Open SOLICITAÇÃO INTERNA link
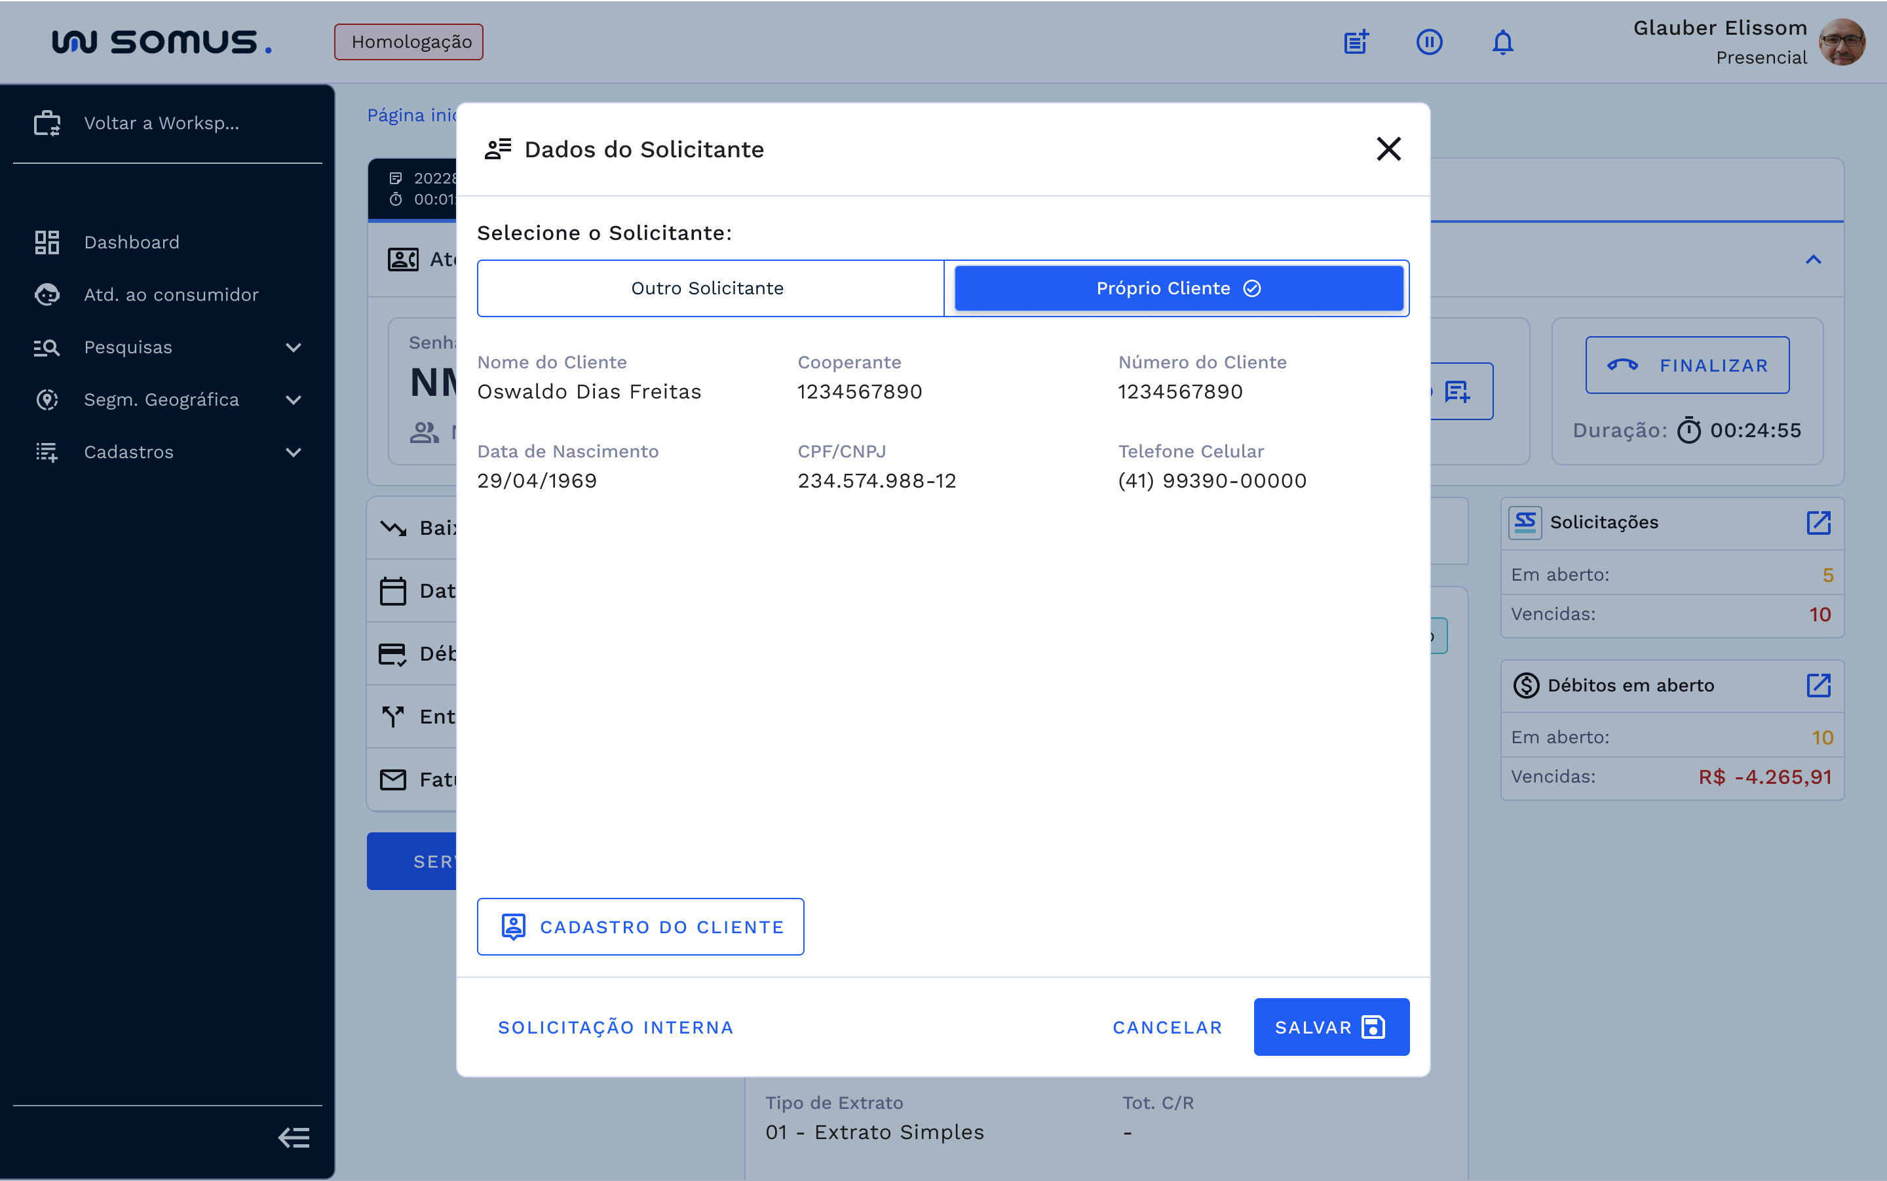Screen dimensions: 1887x1181 click(x=615, y=1026)
